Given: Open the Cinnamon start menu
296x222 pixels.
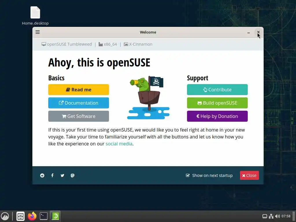Looking at the screenshot, I should (x=5, y=216).
